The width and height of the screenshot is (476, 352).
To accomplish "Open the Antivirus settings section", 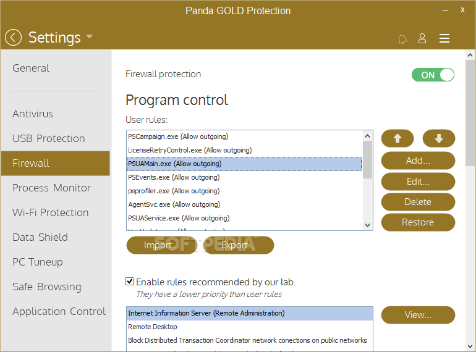I will (x=33, y=114).
